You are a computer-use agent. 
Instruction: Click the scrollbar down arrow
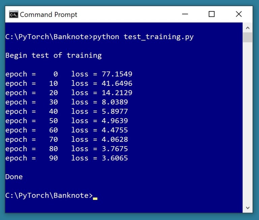[248, 208]
